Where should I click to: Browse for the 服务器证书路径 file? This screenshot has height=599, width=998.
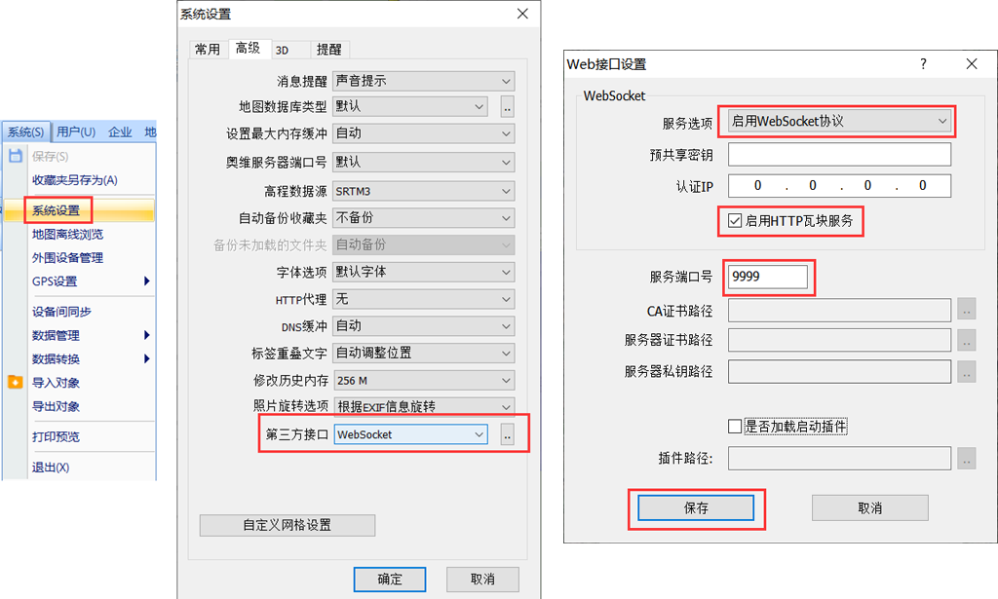click(966, 340)
